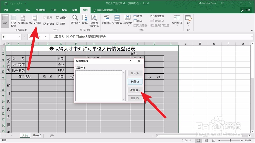This screenshot has width=255, height=143.
Task: Click the zoom out minus button
Action: coord(219,140)
